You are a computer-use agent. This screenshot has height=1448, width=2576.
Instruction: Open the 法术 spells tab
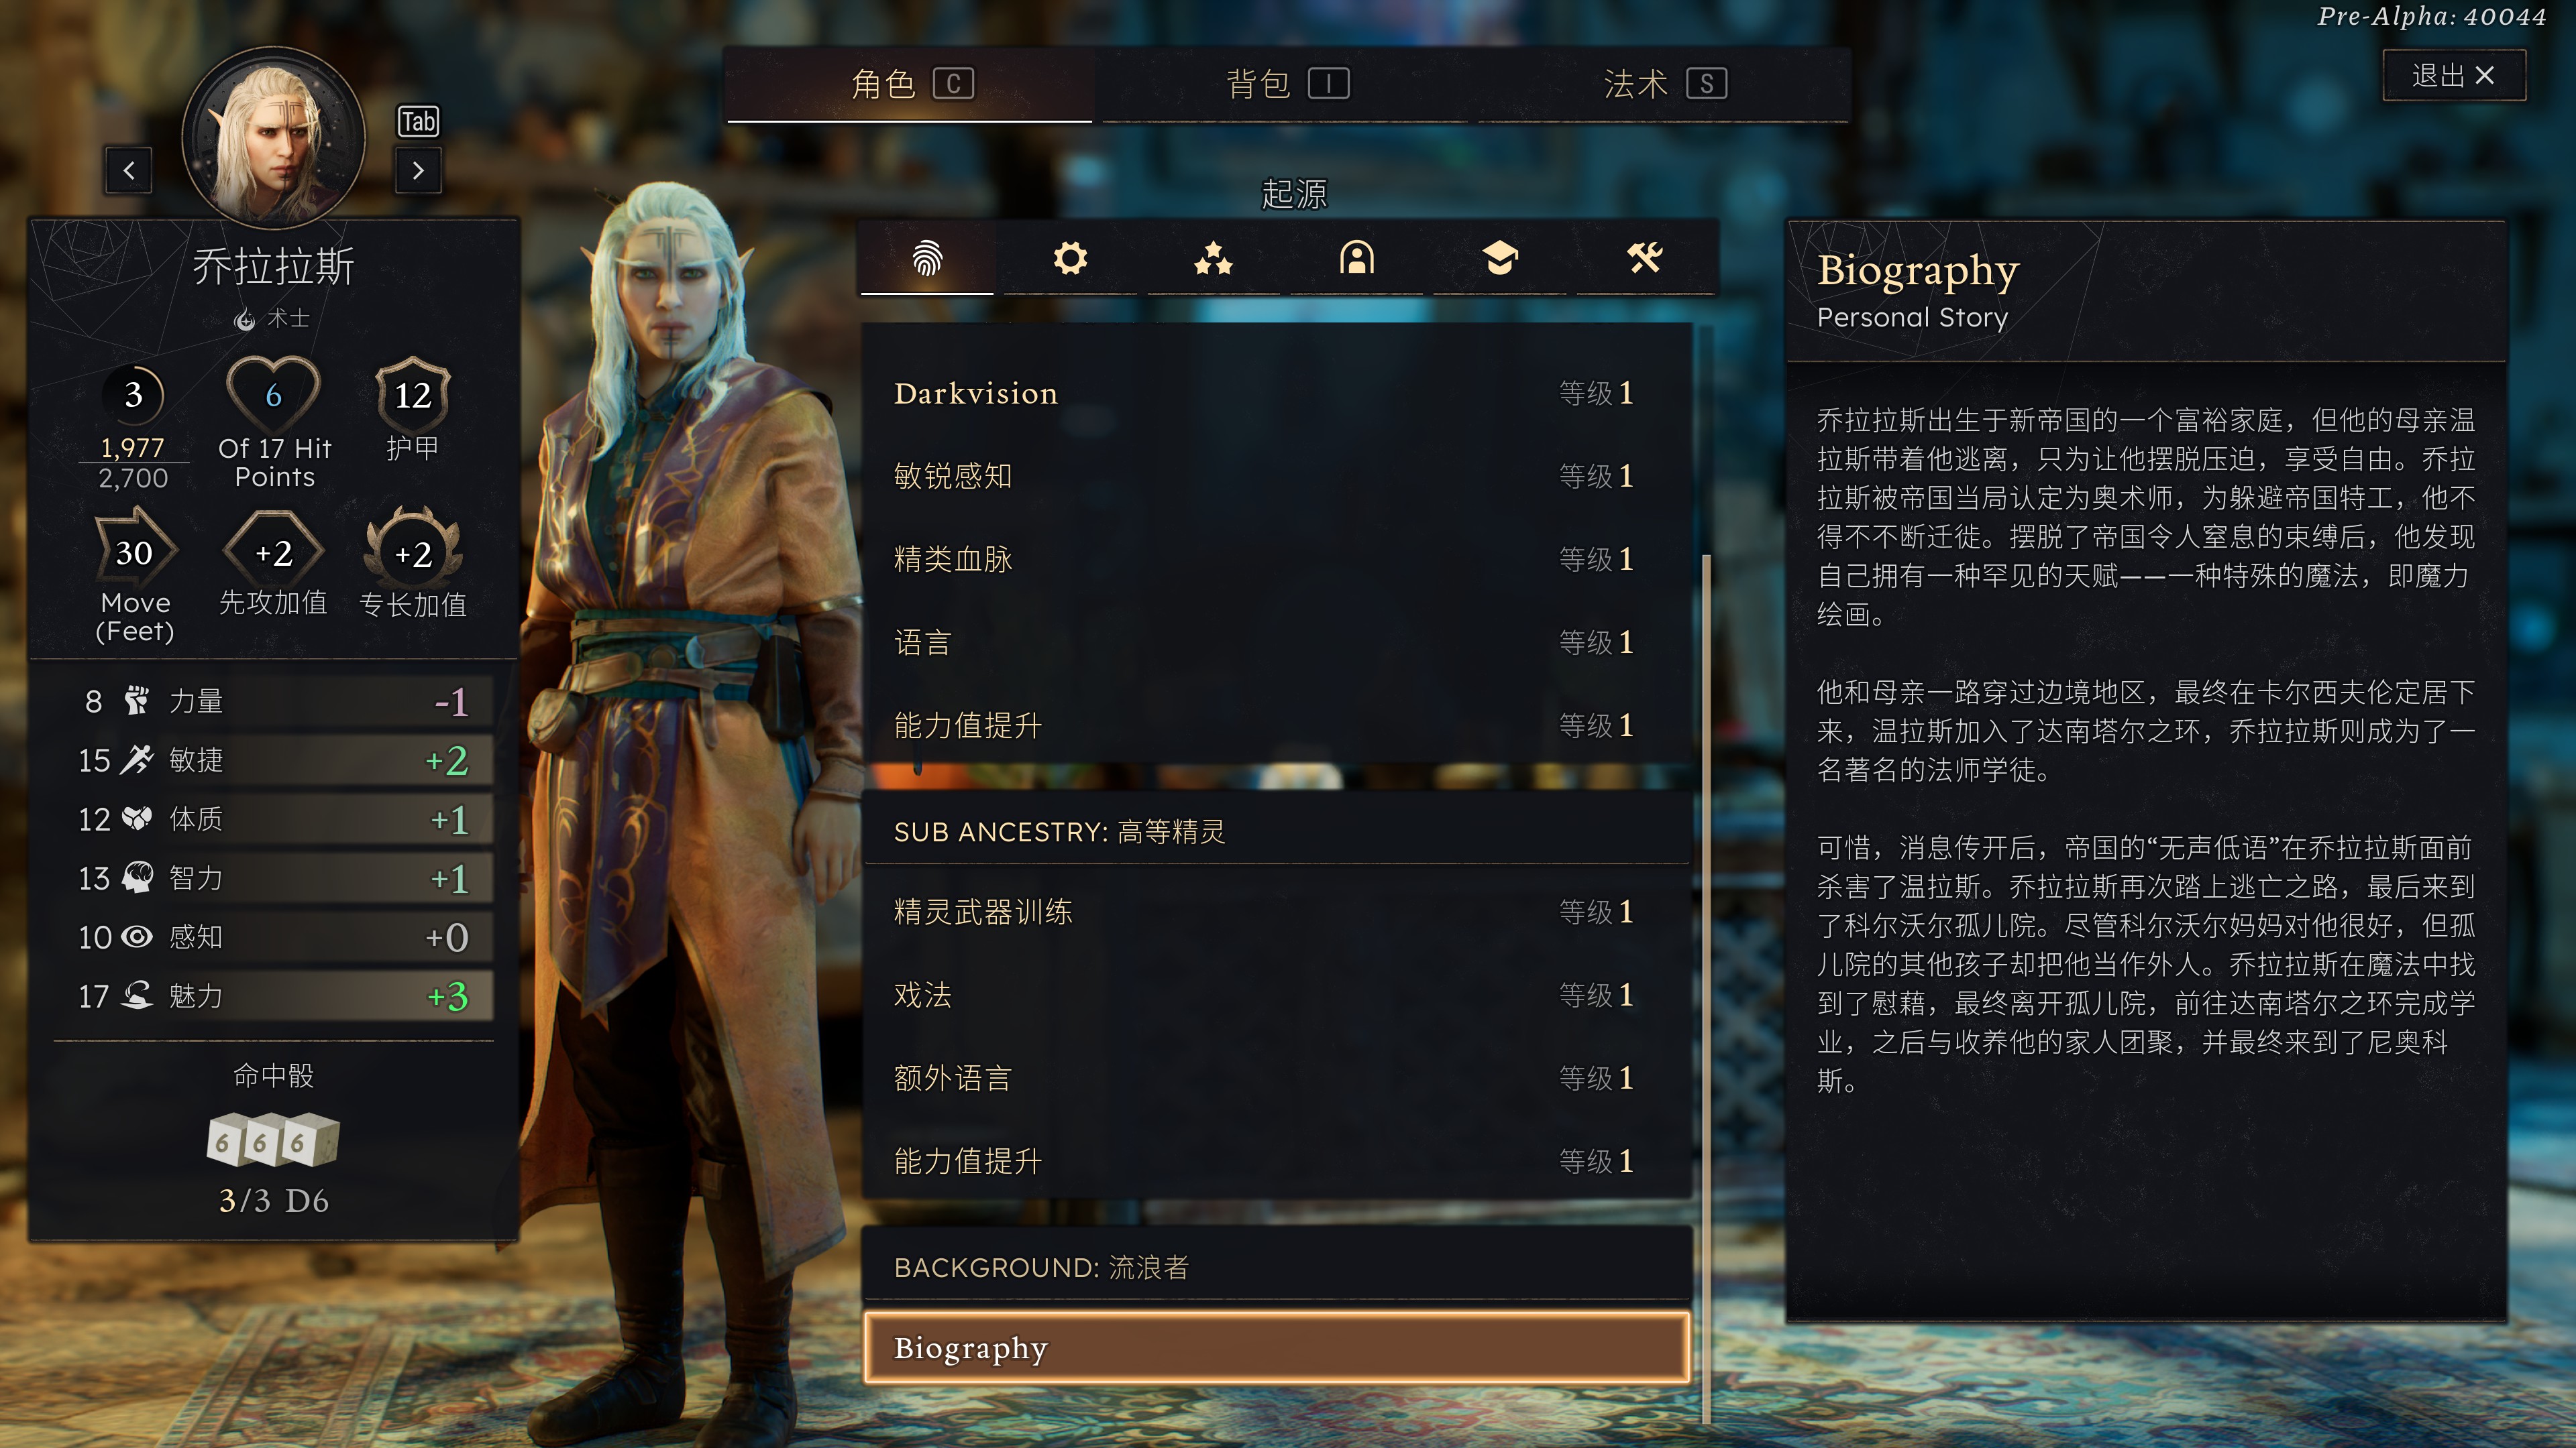coord(1663,84)
